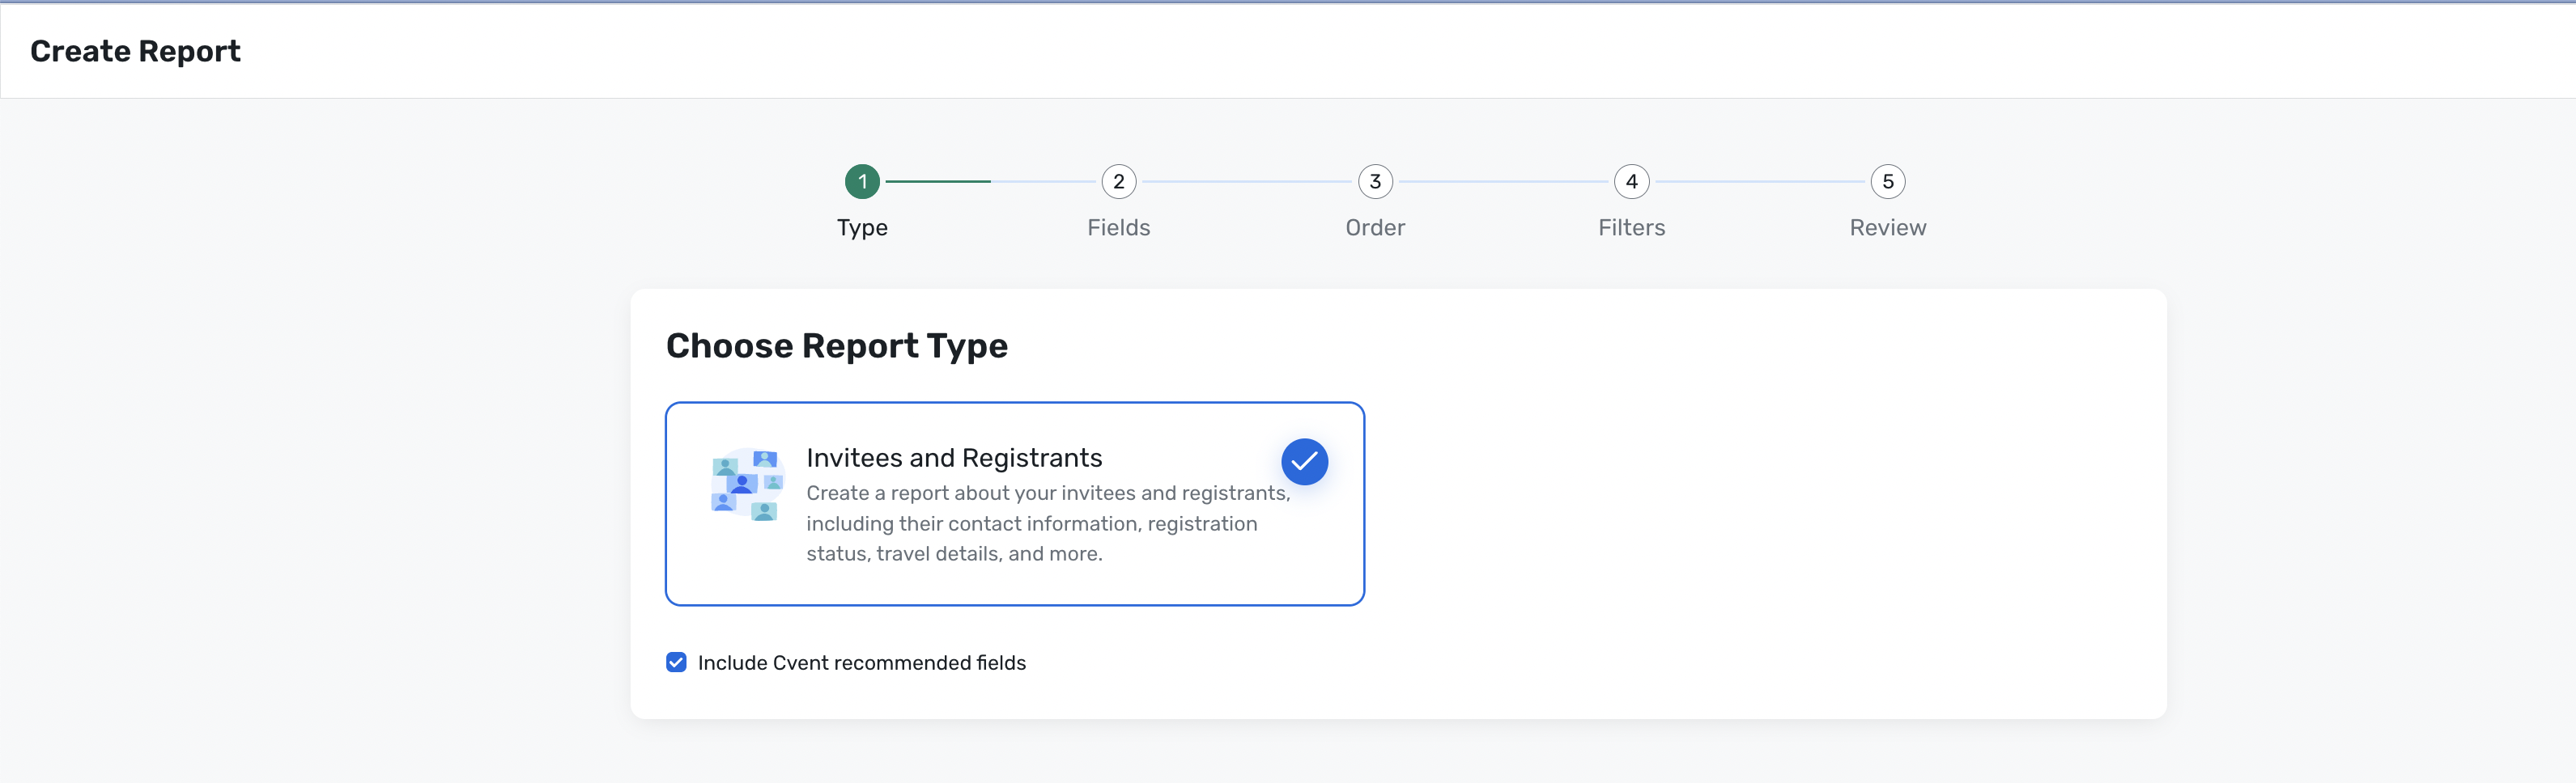Uncheck Include Cvent recommended fields checkbox
The width and height of the screenshot is (2576, 783).
point(676,662)
